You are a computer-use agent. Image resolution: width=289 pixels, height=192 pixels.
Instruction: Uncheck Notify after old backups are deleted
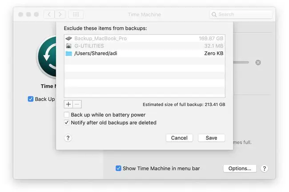(x=67, y=122)
